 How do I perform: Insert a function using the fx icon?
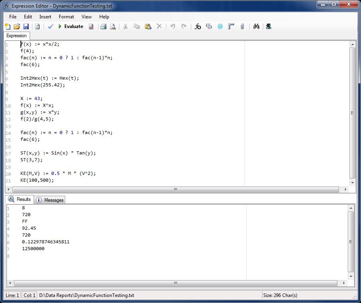(198, 26)
